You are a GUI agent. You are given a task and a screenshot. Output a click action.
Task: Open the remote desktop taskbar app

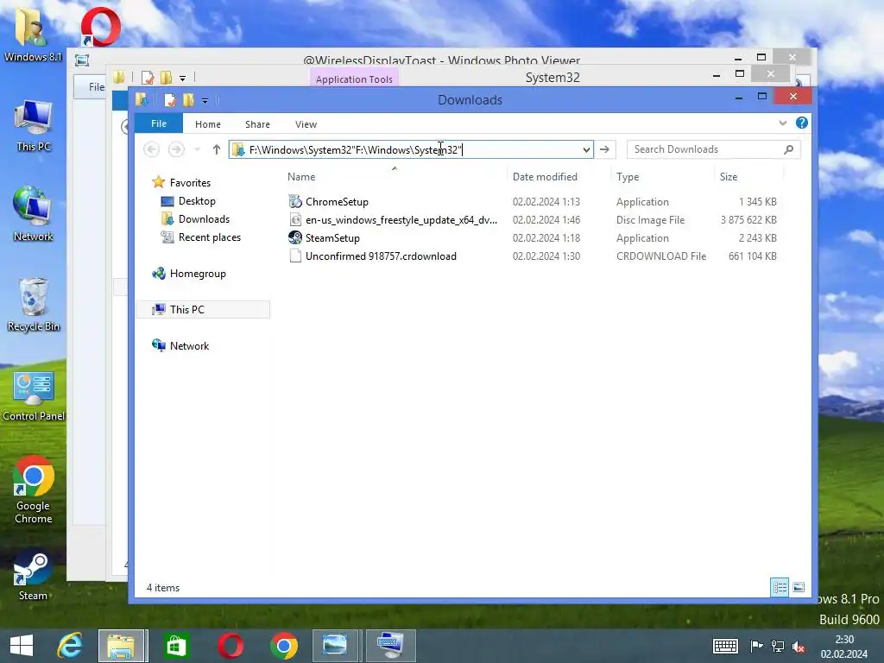(391, 646)
